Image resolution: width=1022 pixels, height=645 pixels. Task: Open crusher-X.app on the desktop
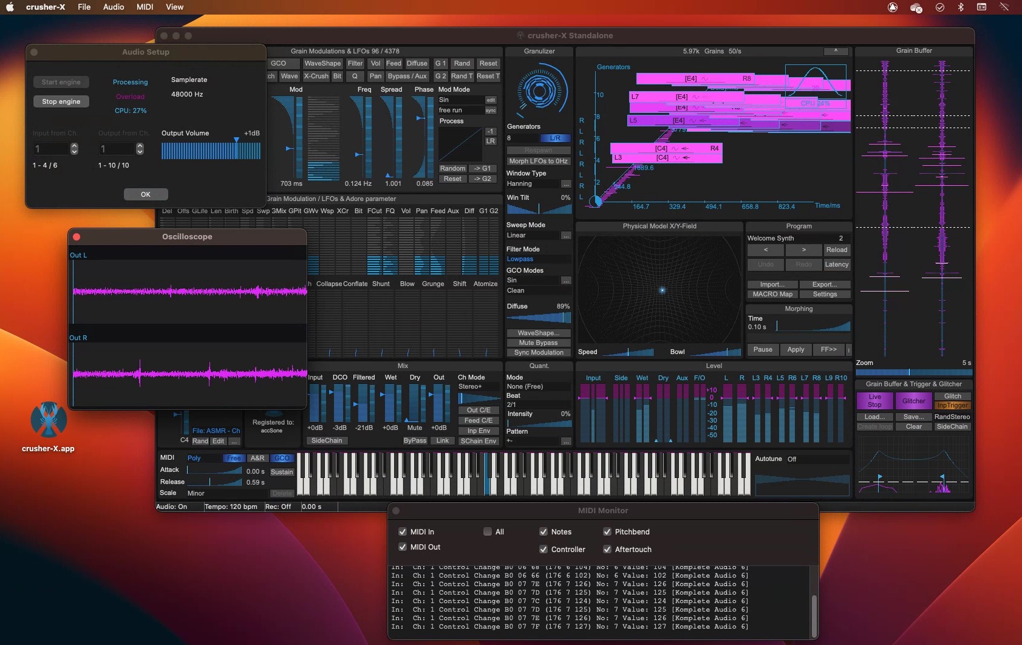48,427
